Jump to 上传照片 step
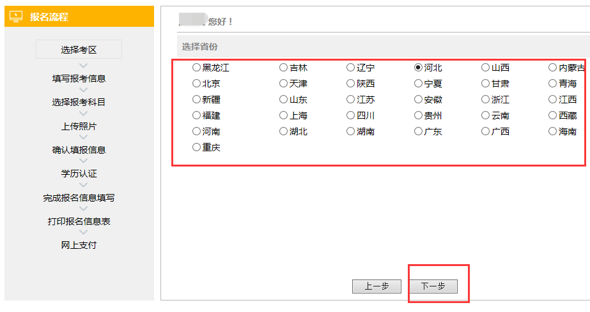This screenshot has height=312, width=590. 79,126
